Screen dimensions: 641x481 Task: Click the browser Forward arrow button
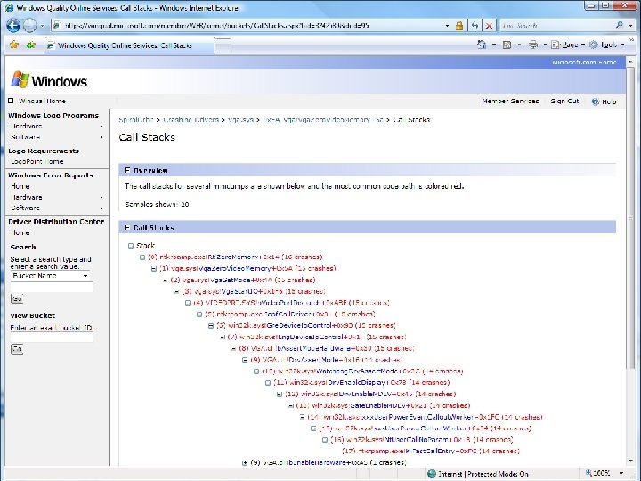(30, 25)
